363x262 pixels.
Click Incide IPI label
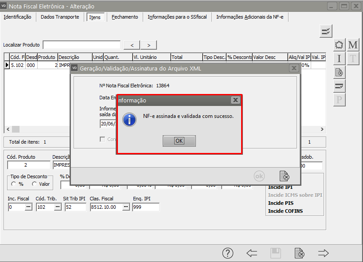(x=280, y=187)
